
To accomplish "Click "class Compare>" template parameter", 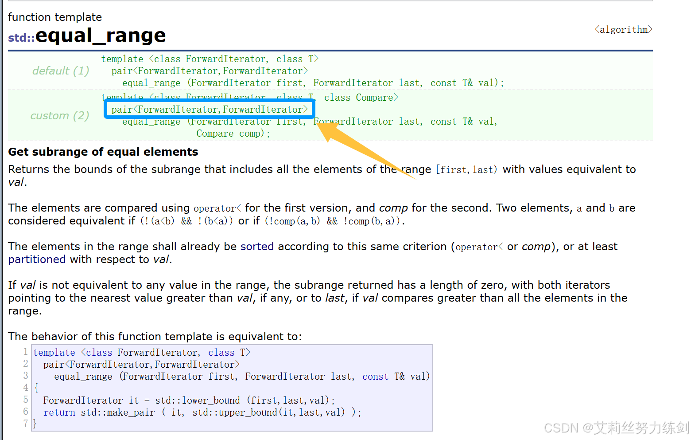I will [x=361, y=98].
